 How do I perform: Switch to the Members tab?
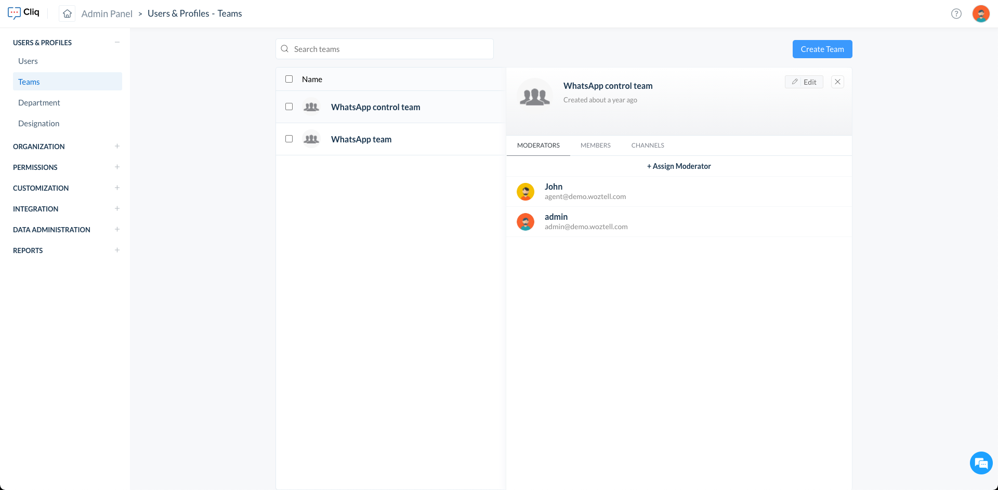coord(596,145)
